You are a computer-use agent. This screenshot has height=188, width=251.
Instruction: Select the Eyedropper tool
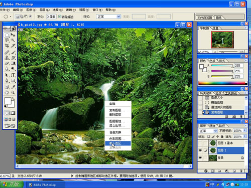click(13, 87)
